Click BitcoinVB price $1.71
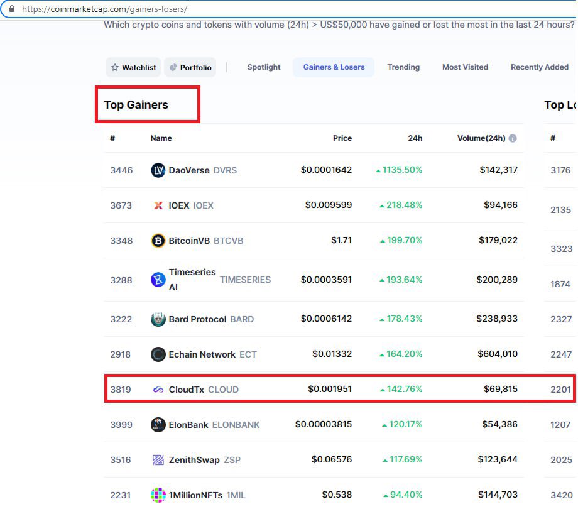 pyautogui.click(x=341, y=240)
